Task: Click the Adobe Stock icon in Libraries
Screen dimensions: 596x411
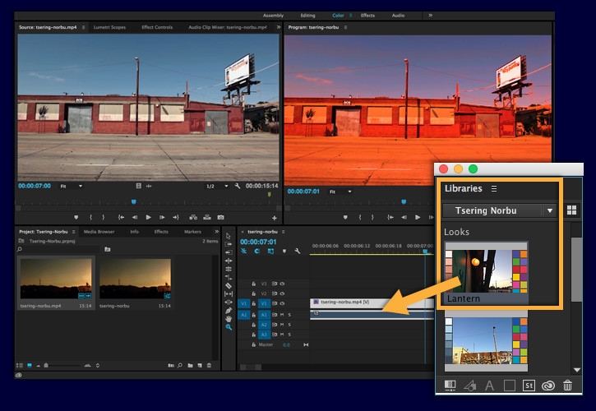Action: (527, 384)
